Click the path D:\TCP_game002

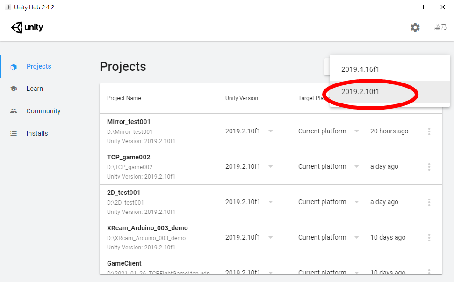point(130,167)
